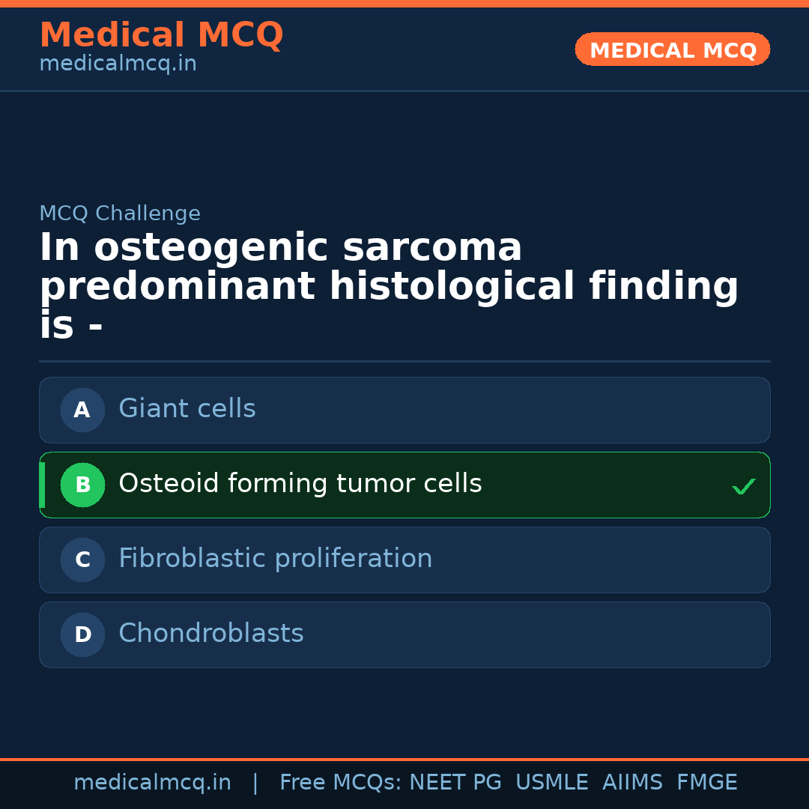Image resolution: width=809 pixels, height=809 pixels.
Task: Click the green letter B circle badge
Action: click(x=82, y=485)
